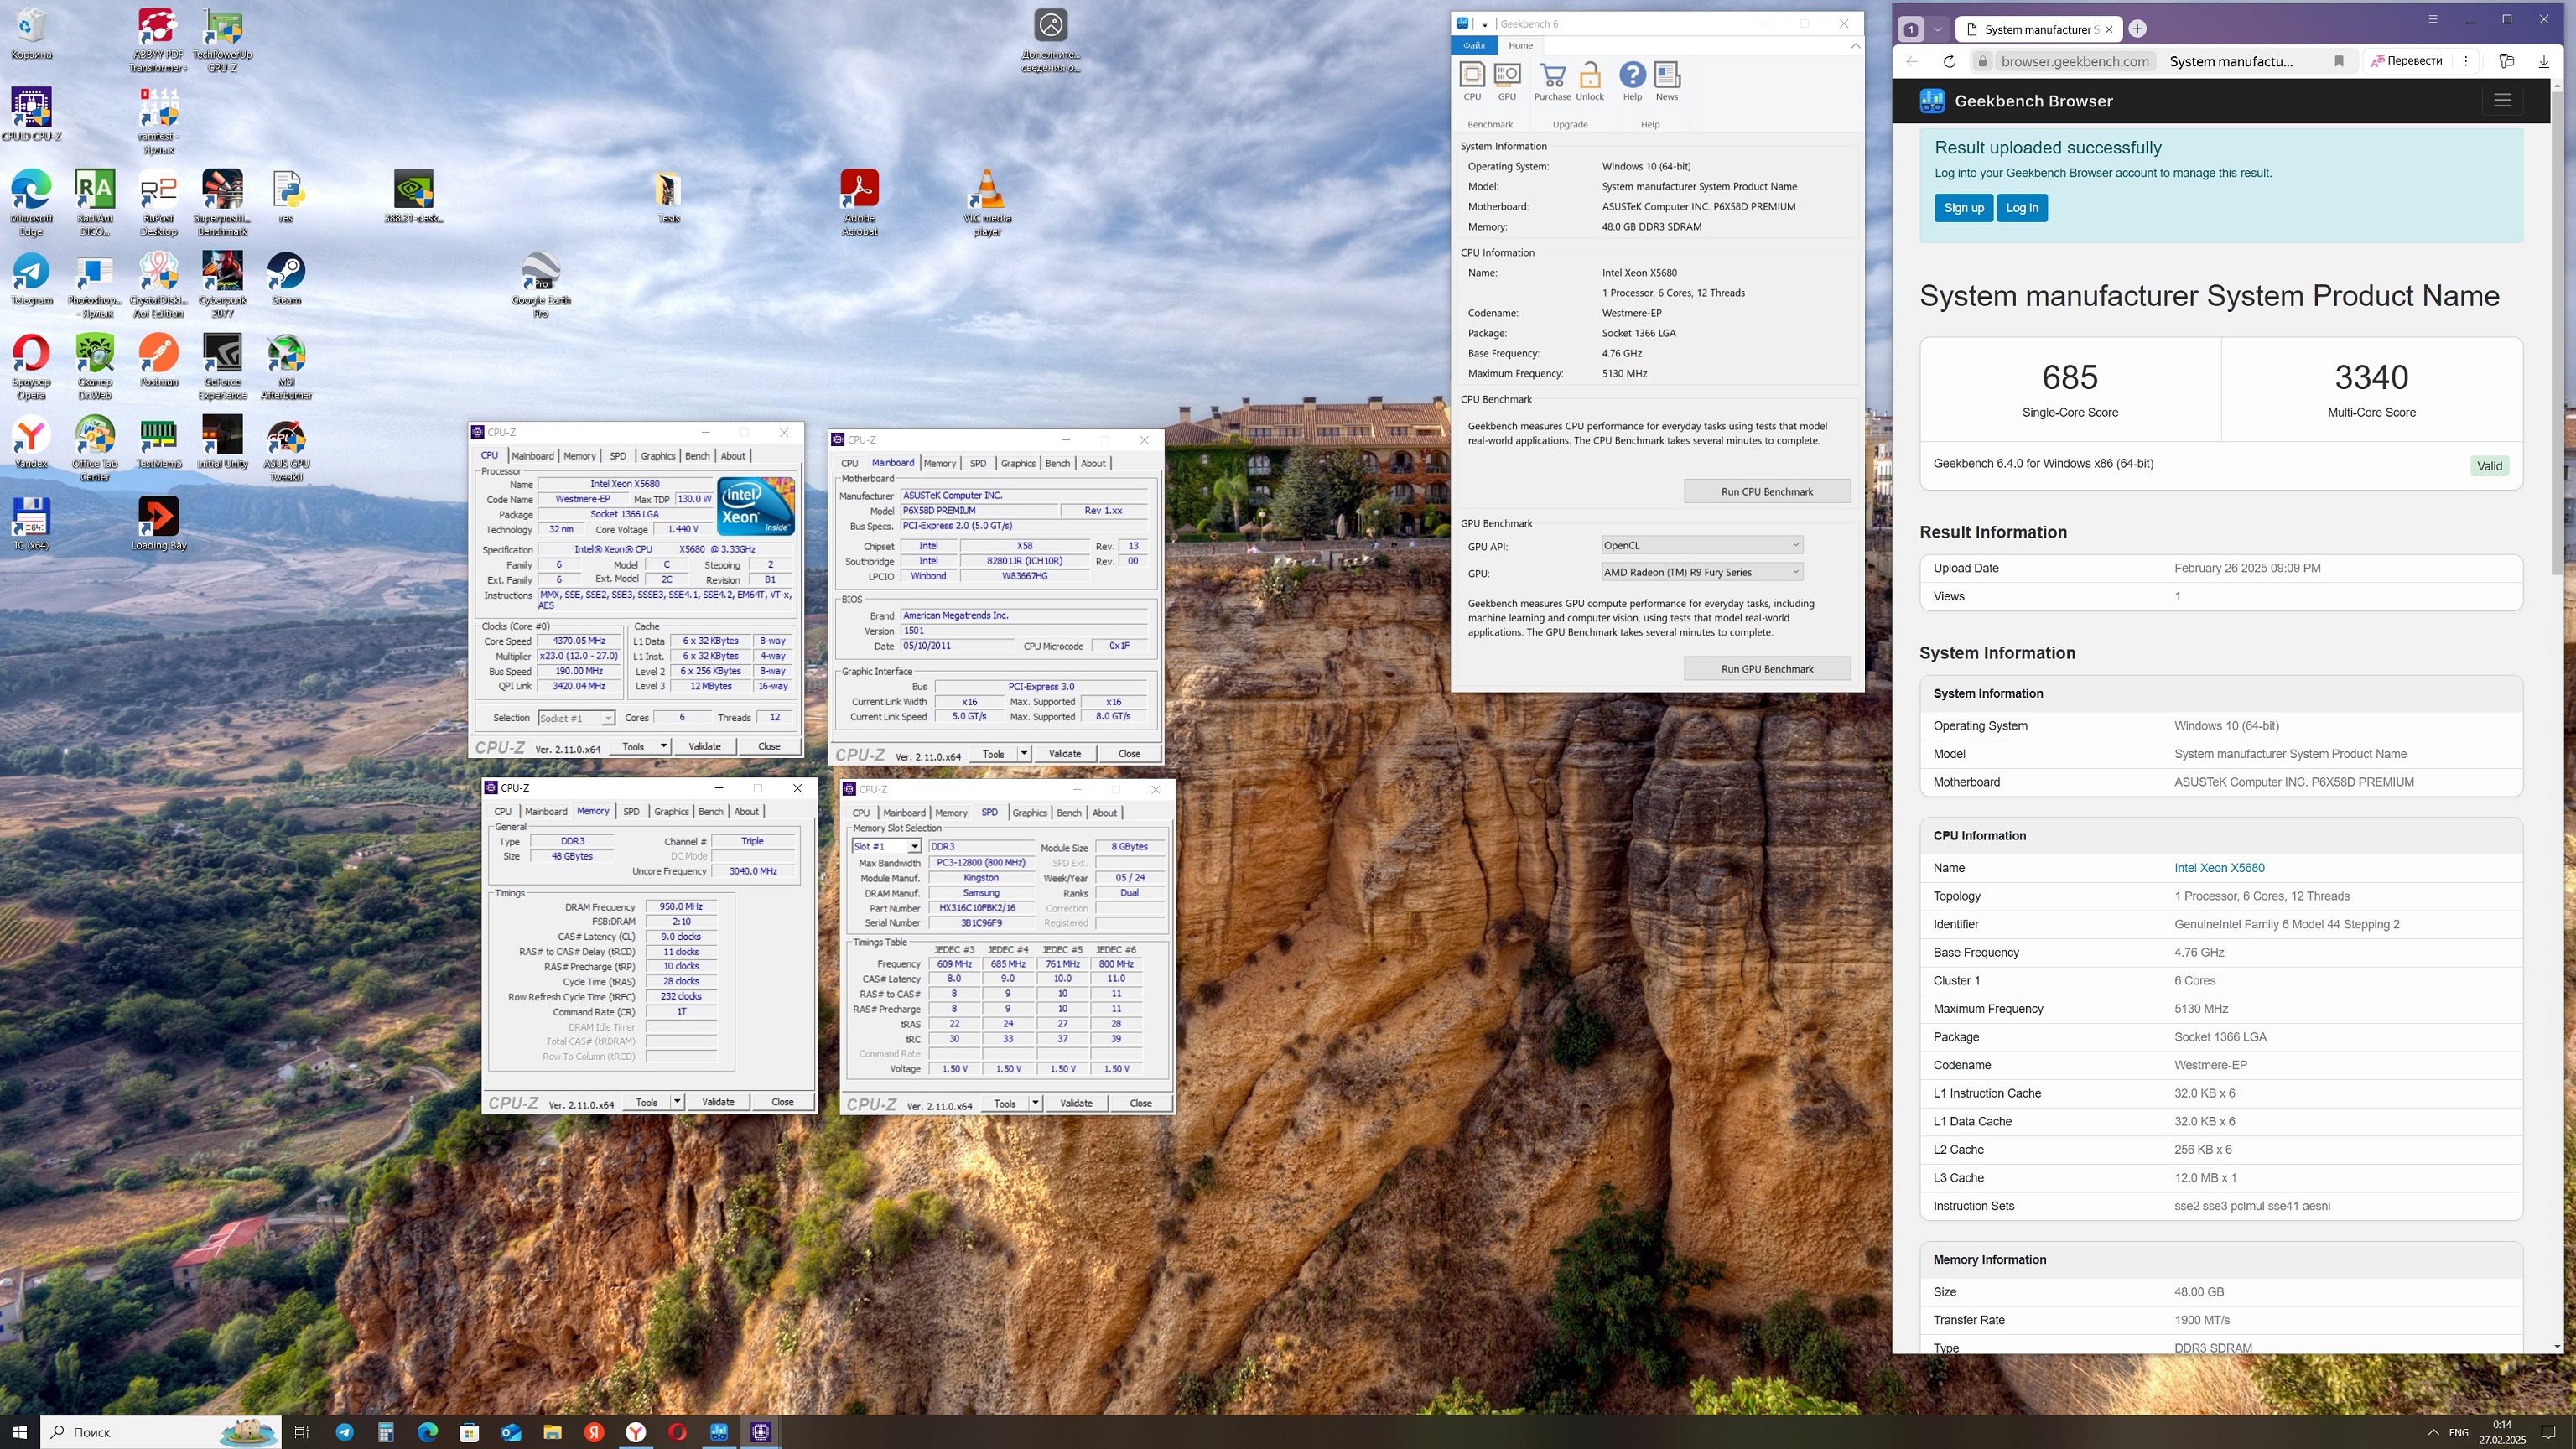Click the Sign up button
This screenshot has width=2576, height=1449.
click(x=1963, y=208)
